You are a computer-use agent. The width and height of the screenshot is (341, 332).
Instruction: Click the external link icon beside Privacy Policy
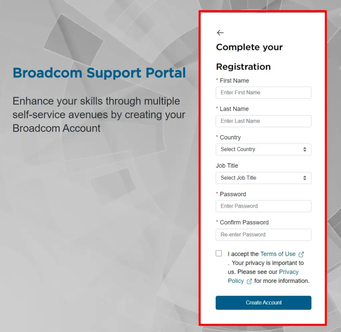click(249, 281)
